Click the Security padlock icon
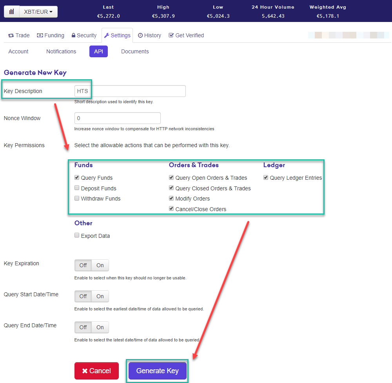 (73, 35)
